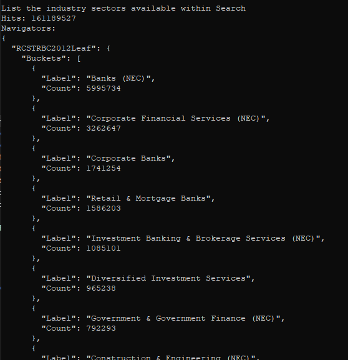Click the "Retail & Mortgage Banks" label
348x360 pixels.
click(148, 198)
